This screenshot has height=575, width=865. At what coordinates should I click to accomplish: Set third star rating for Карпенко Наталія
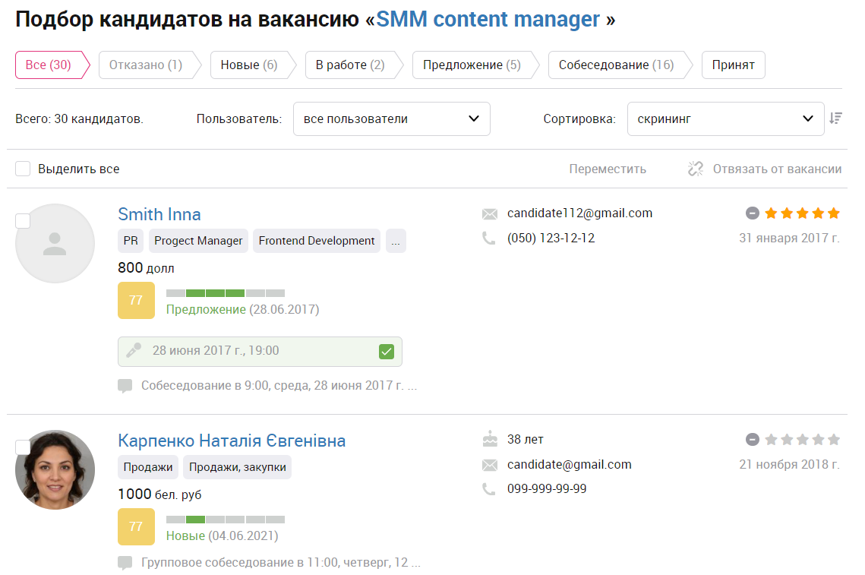pos(803,439)
